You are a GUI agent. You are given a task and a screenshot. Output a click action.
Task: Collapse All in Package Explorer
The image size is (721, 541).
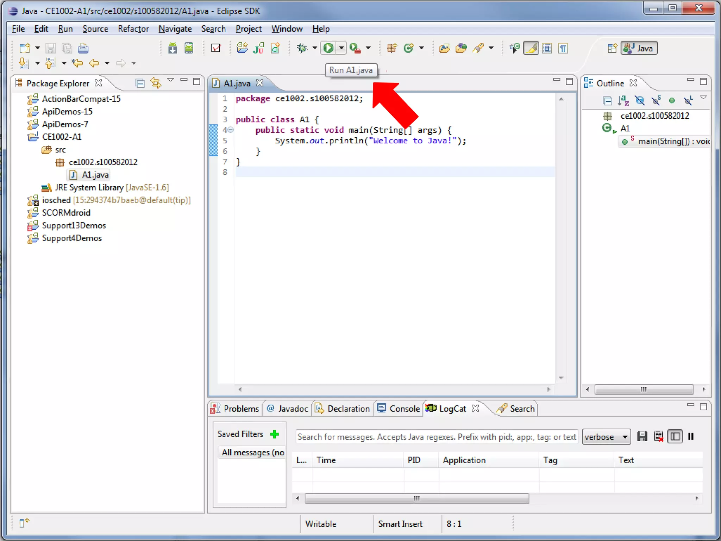click(x=140, y=83)
